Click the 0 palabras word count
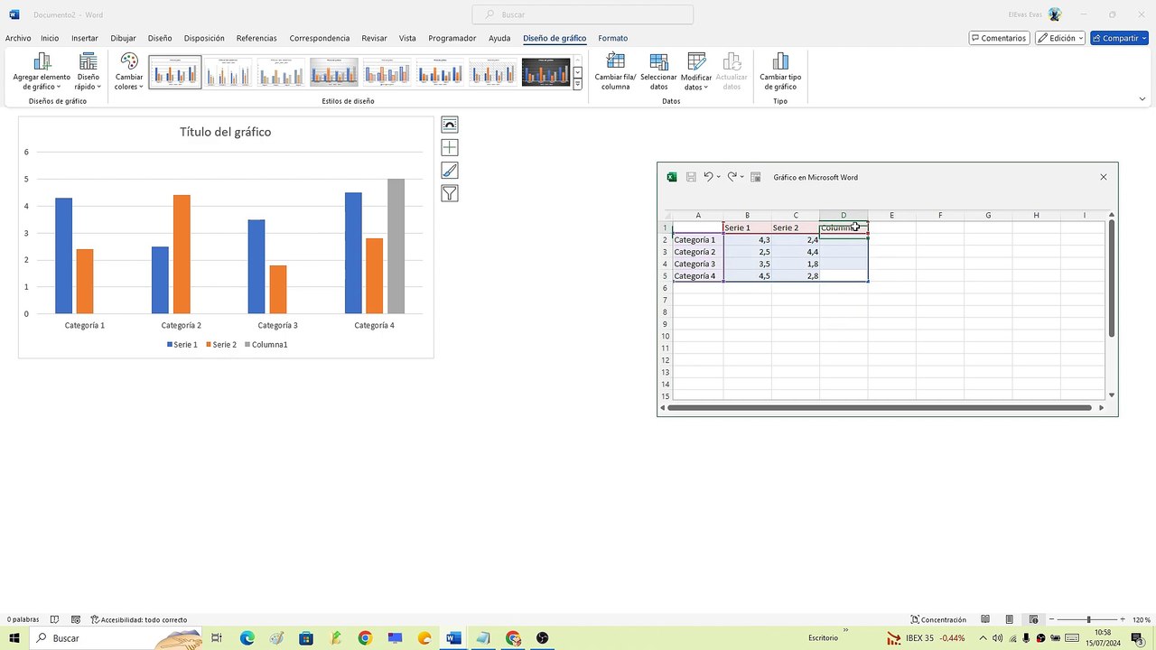Viewport: 1156px width, 650px height. [x=23, y=620]
